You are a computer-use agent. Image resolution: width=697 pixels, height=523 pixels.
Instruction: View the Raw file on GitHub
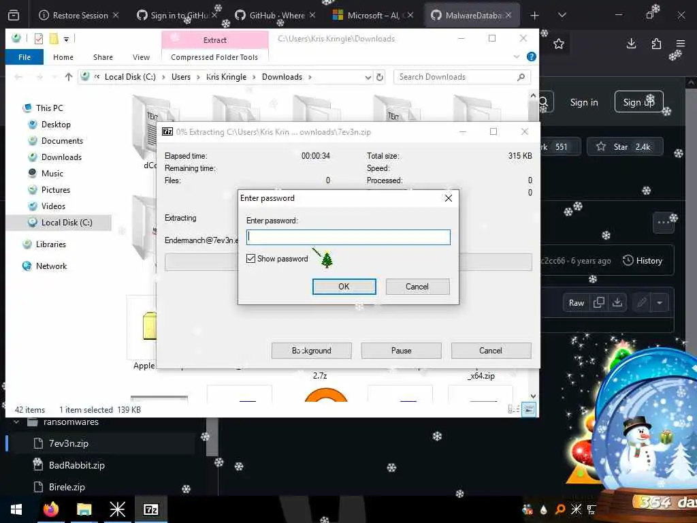coord(577,303)
